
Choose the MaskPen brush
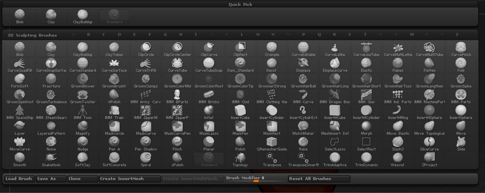click(240, 128)
